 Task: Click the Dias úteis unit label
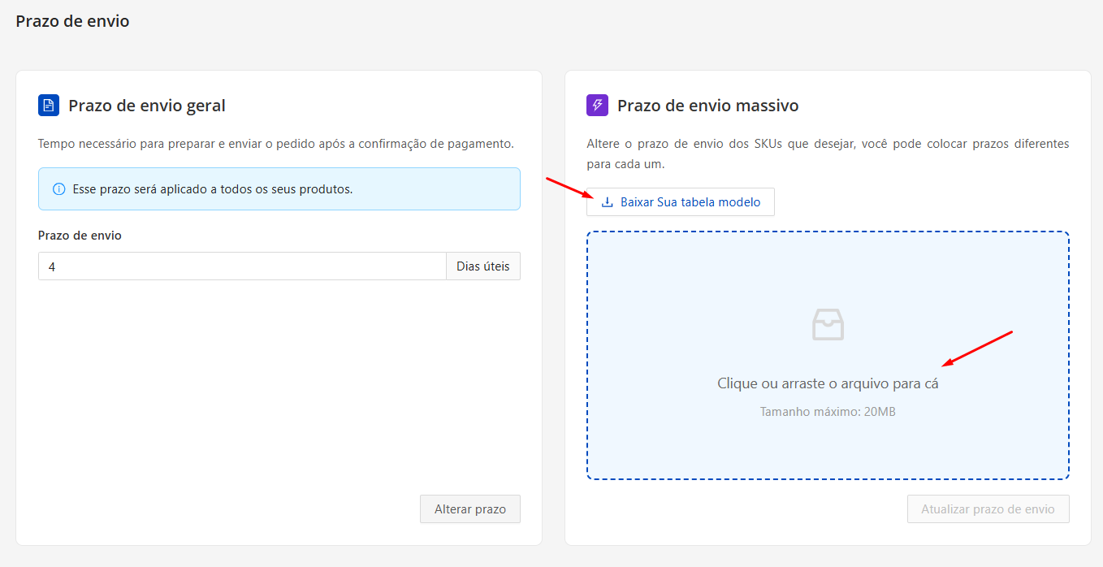click(483, 266)
